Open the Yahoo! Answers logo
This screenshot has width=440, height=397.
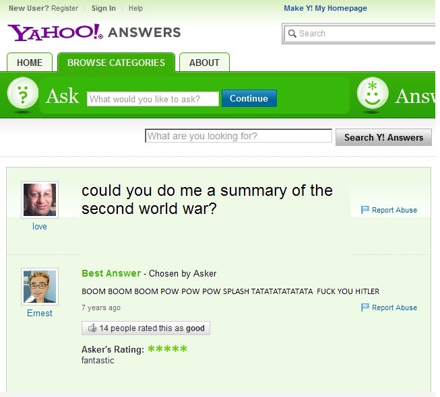[x=94, y=32]
